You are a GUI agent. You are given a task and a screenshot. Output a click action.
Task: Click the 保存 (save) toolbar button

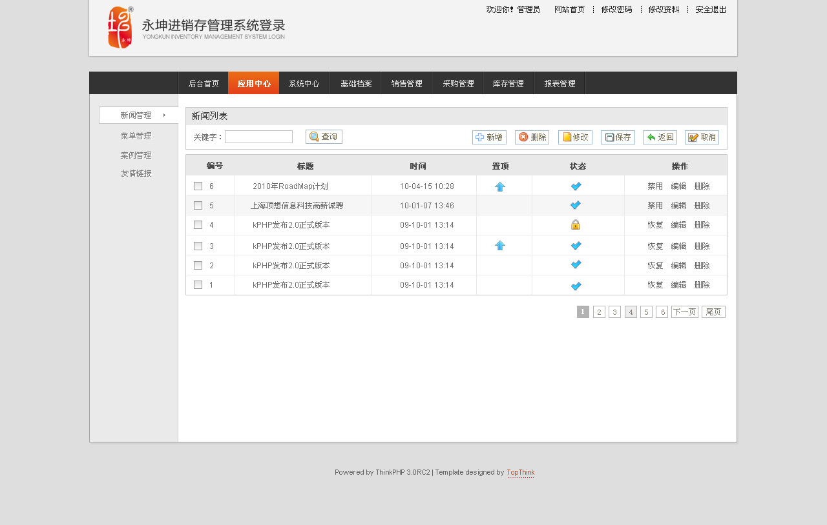pyautogui.click(x=618, y=137)
